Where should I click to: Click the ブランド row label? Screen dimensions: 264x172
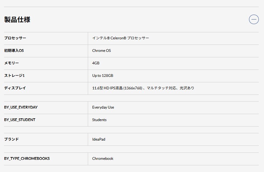pos(11,139)
